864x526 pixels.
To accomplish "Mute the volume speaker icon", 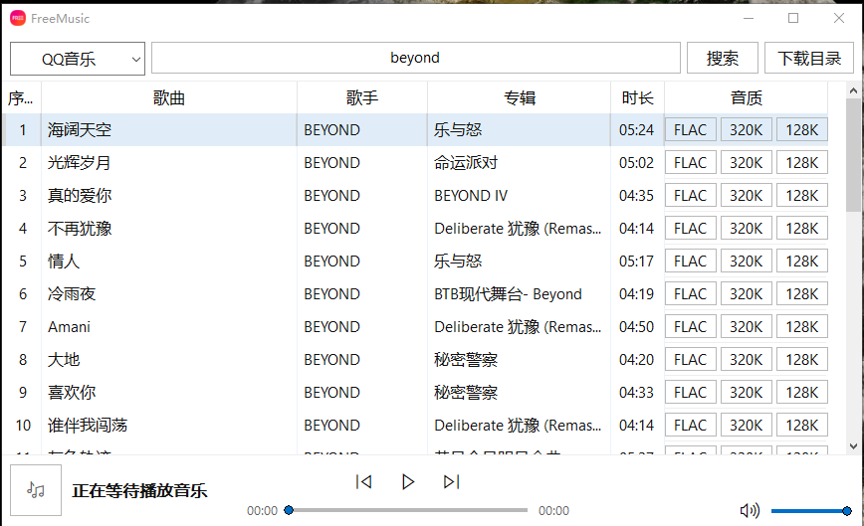I will click(750, 511).
